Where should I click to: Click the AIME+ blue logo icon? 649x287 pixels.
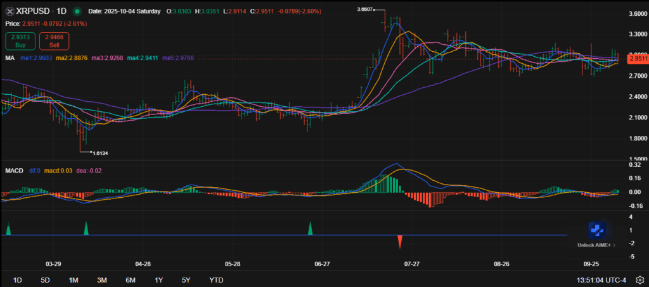[598, 230]
